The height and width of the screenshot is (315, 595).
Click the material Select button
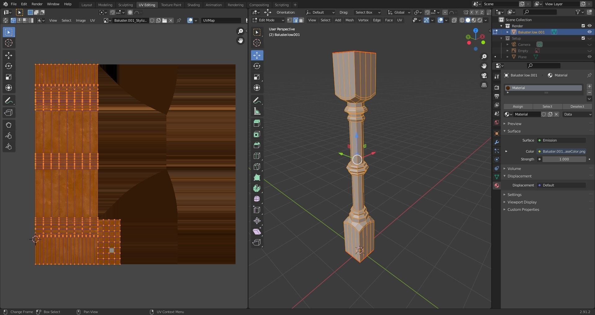[x=547, y=106]
